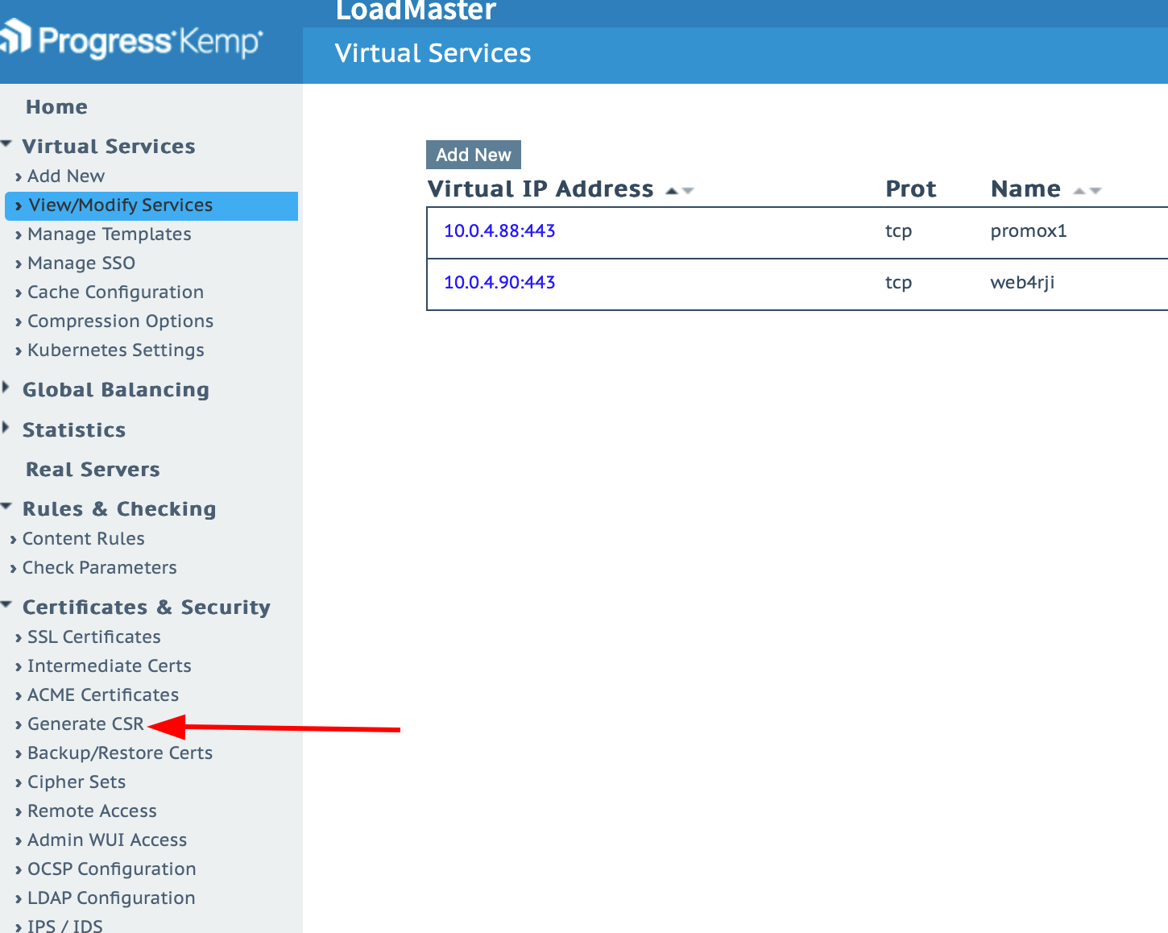Image resolution: width=1168 pixels, height=933 pixels.
Task: Open Real Servers page
Action: 93,470
